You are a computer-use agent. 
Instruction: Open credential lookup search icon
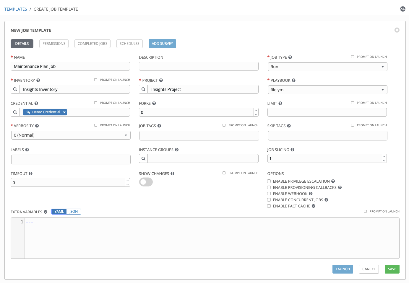pos(15,112)
